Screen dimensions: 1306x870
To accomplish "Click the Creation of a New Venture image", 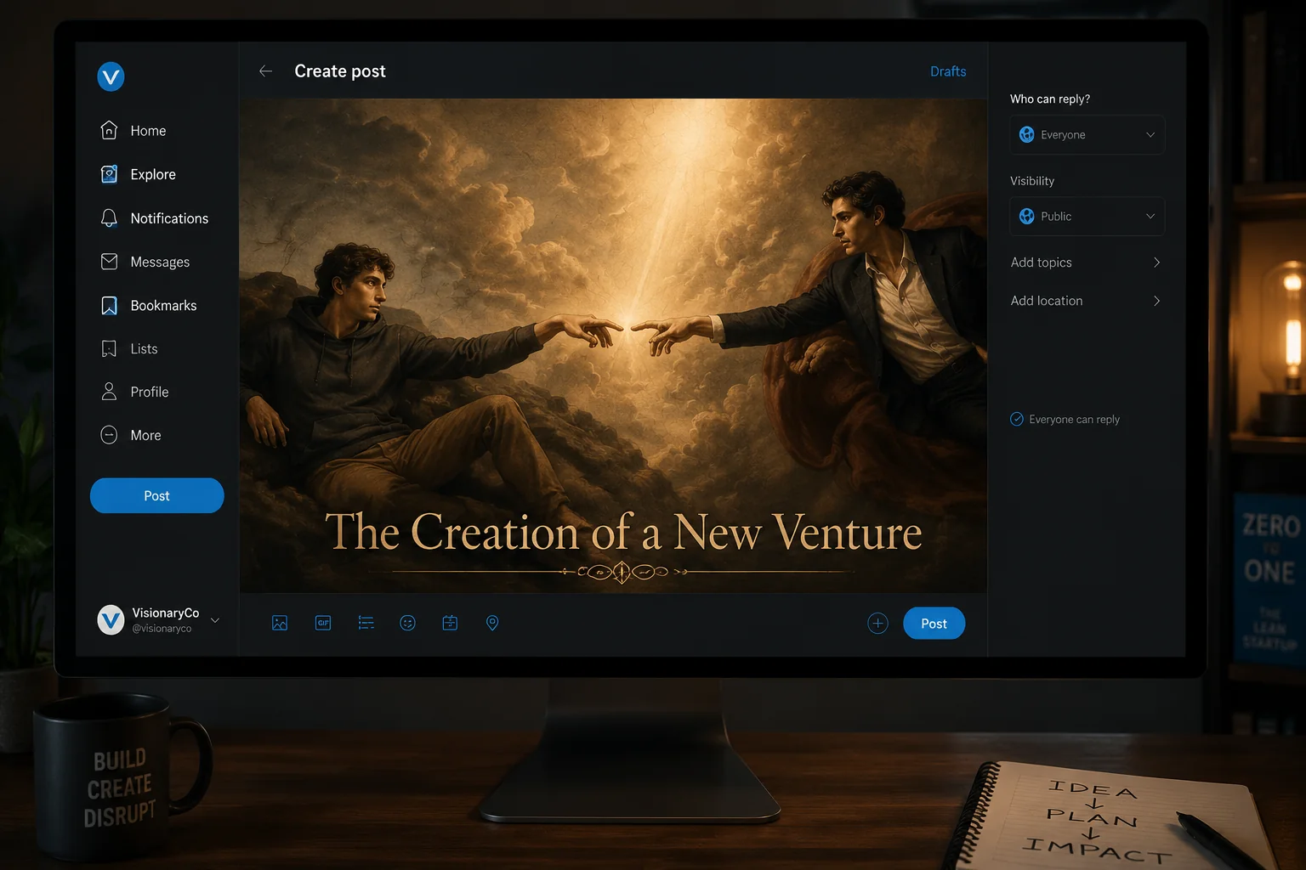I will [x=613, y=346].
